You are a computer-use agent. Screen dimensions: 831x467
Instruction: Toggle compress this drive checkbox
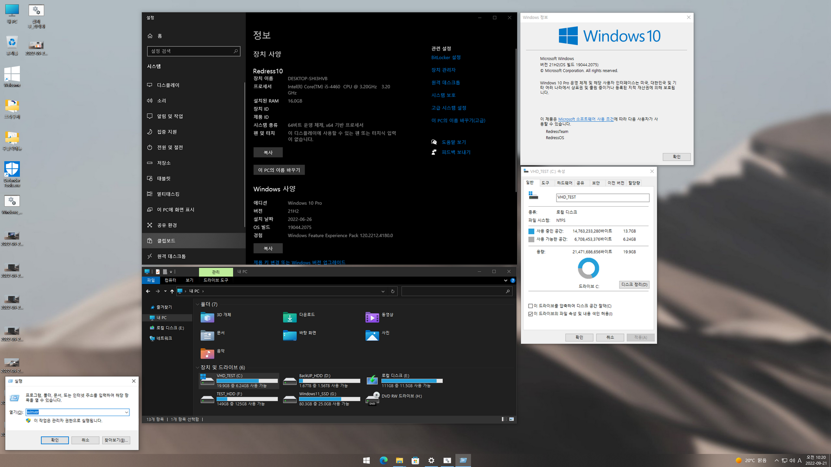(x=531, y=306)
